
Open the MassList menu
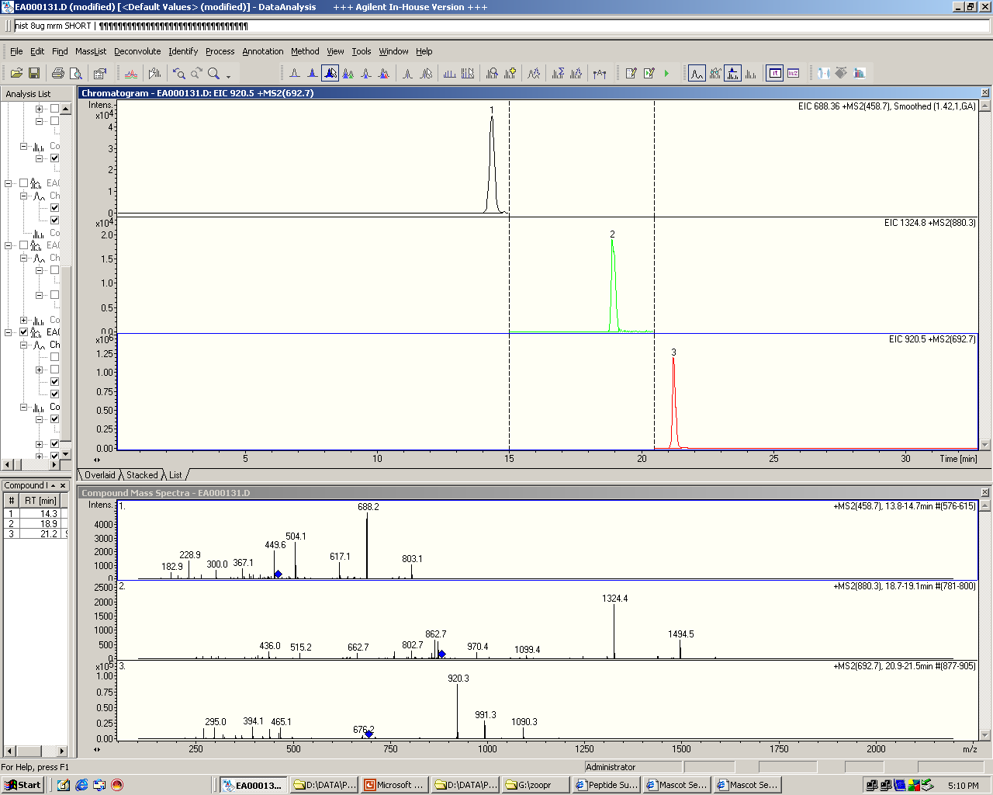[x=91, y=51]
